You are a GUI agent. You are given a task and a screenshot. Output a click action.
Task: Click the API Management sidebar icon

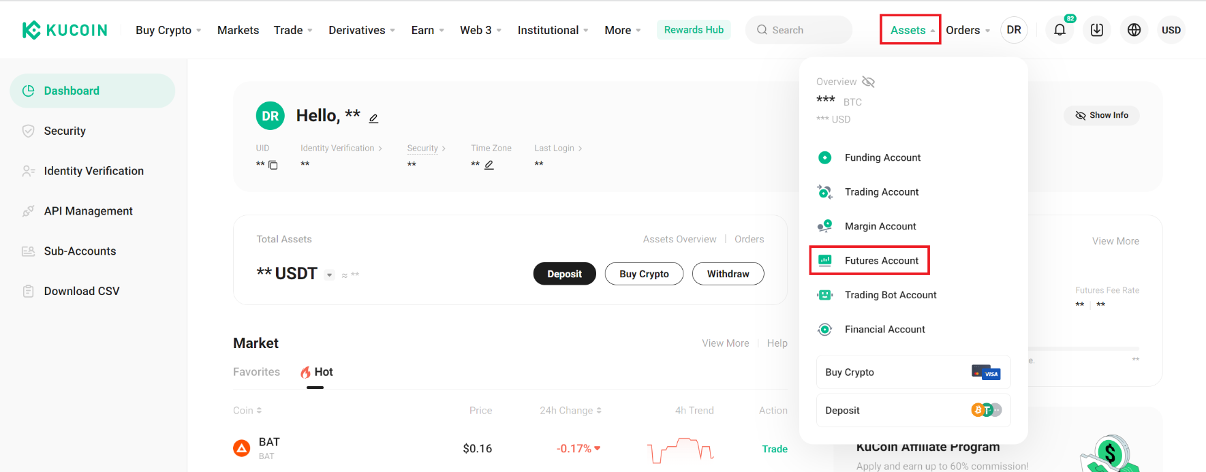click(28, 211)
